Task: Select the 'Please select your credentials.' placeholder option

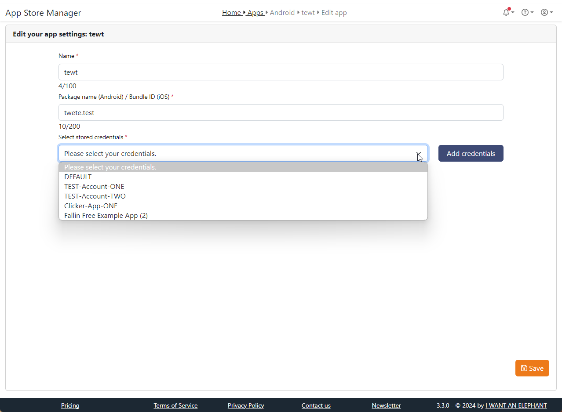Action: [x=110, y=167]
